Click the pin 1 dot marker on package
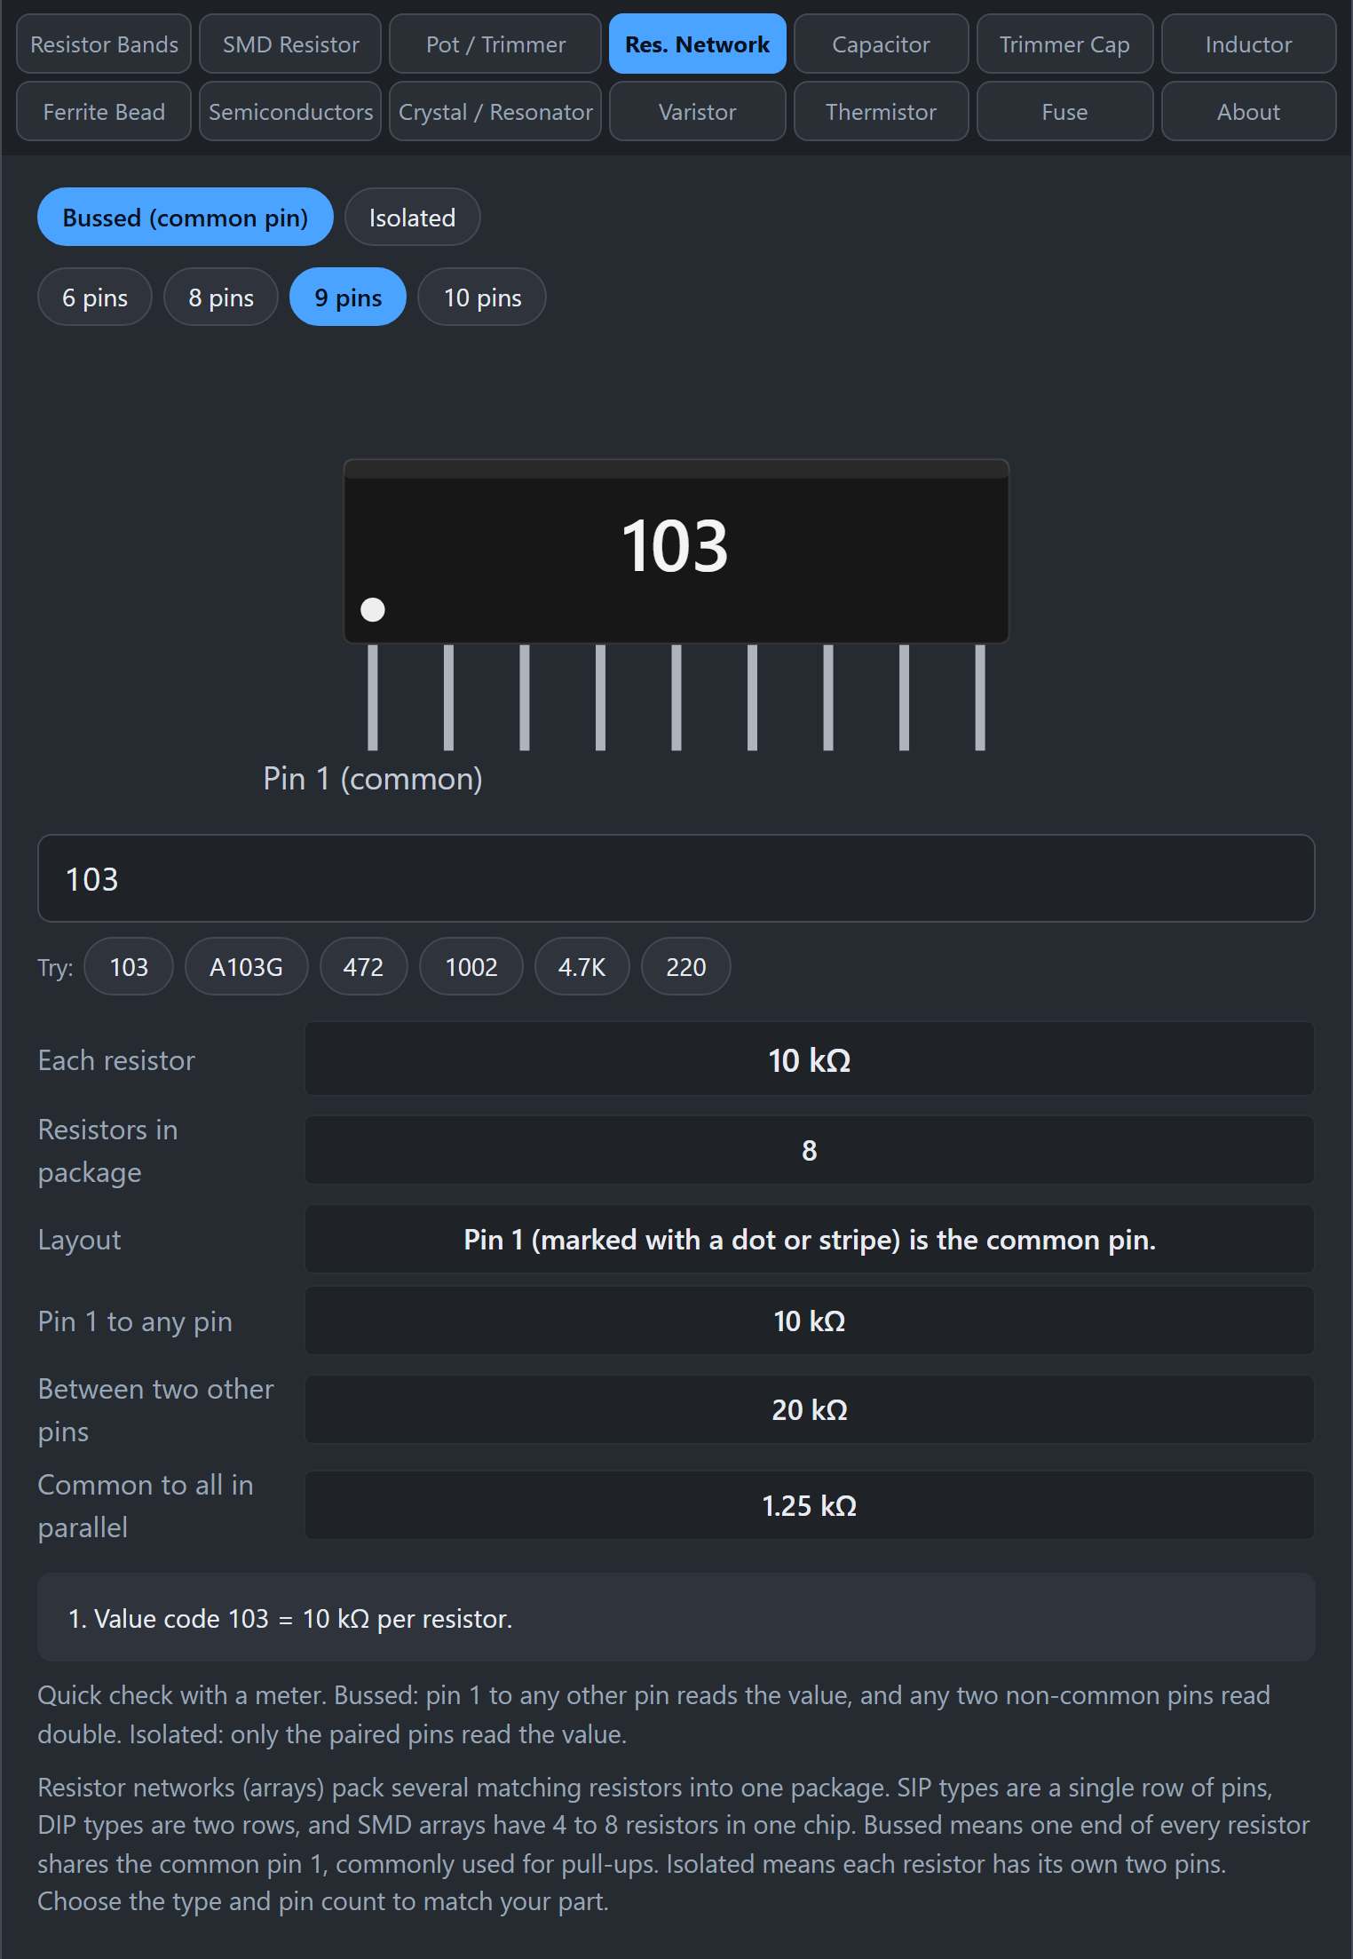Viewport: 1353px width, 1959px height. 373,609
